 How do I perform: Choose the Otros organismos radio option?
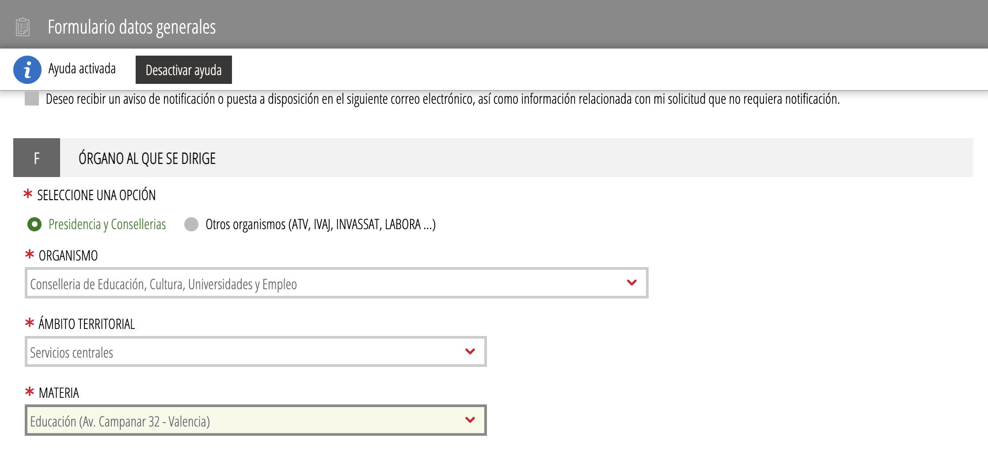tap(191, 224)
